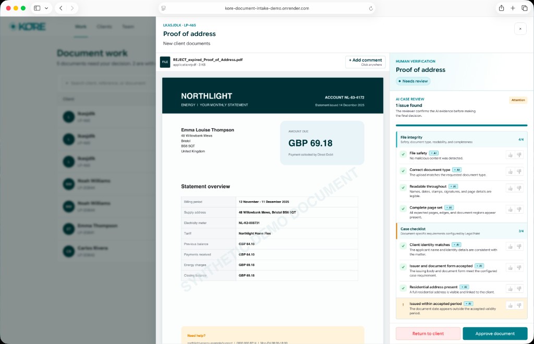
Task: Open Carlos Rivera row in the list
Action: 106,251
